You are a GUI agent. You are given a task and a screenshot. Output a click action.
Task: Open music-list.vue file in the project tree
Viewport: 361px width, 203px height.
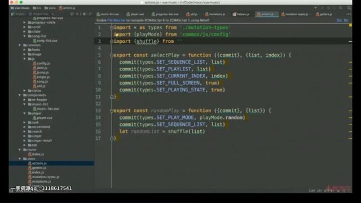tap(46, 109)
